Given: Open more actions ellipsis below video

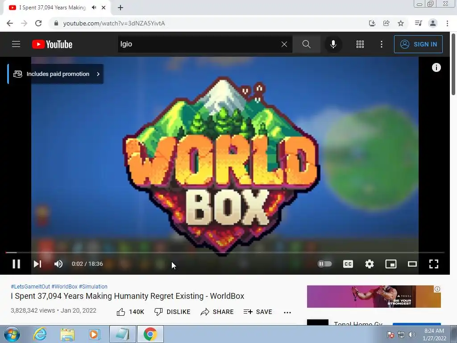Looking at the screenshot, I should point(287,312).
